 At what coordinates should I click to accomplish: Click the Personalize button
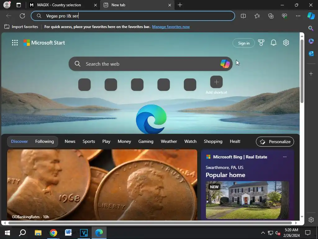[x=275, y=142]
